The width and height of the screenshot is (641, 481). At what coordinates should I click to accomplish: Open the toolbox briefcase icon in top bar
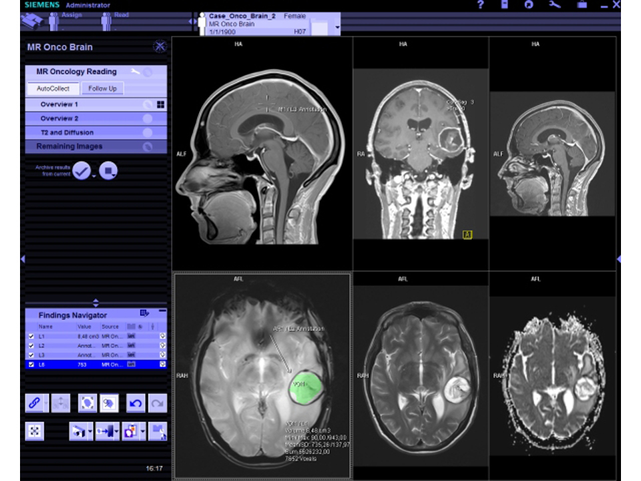point(582,5)
